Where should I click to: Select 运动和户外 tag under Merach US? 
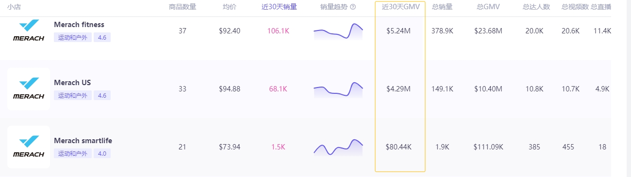coord(73,95)
